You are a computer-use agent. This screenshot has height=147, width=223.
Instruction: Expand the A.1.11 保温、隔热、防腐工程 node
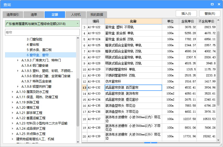coord(13,97)
